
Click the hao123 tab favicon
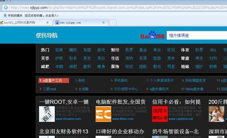click(2, 22)
